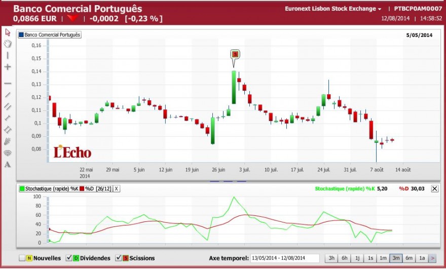The image size is (446, 269).
Task: Select the vertical line drawing tool
Action: pyautogui.click(x=8, y=55)
